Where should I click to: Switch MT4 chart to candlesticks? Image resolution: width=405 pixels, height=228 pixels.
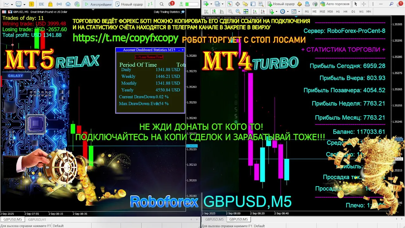click(214, 11)
